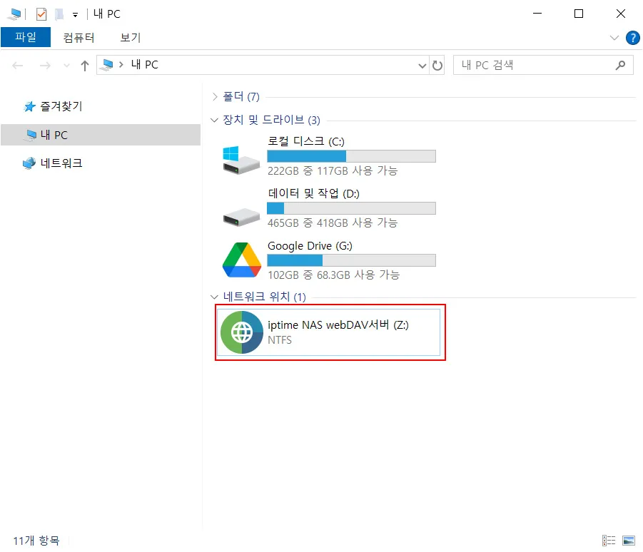Expand the 폴더 (7) group
The width and height of the screenshot is (643, 552).
215,97
